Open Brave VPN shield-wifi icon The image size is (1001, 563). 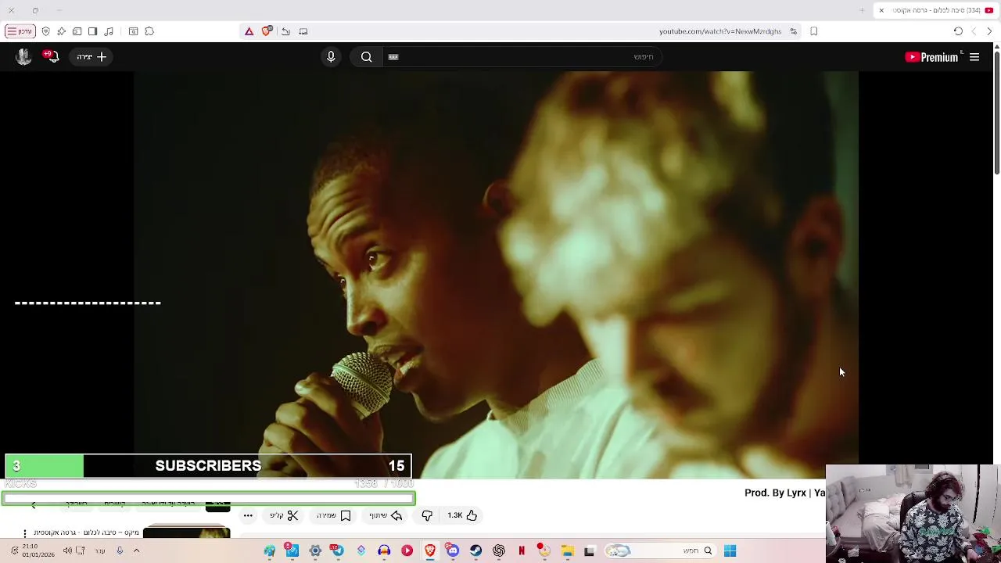[45, 31]
